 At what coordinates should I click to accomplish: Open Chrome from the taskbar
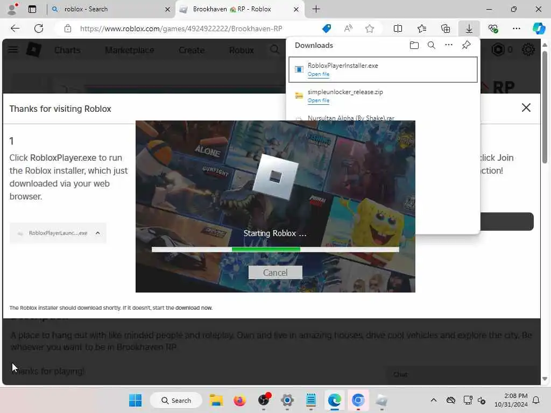pyautogui.click(x=358, y=400)
